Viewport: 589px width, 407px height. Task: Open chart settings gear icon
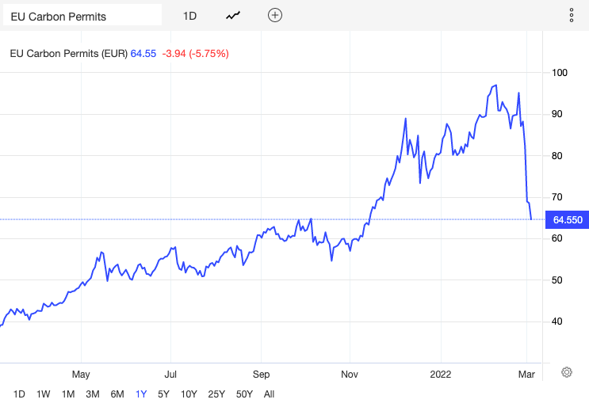click(567, 372)
